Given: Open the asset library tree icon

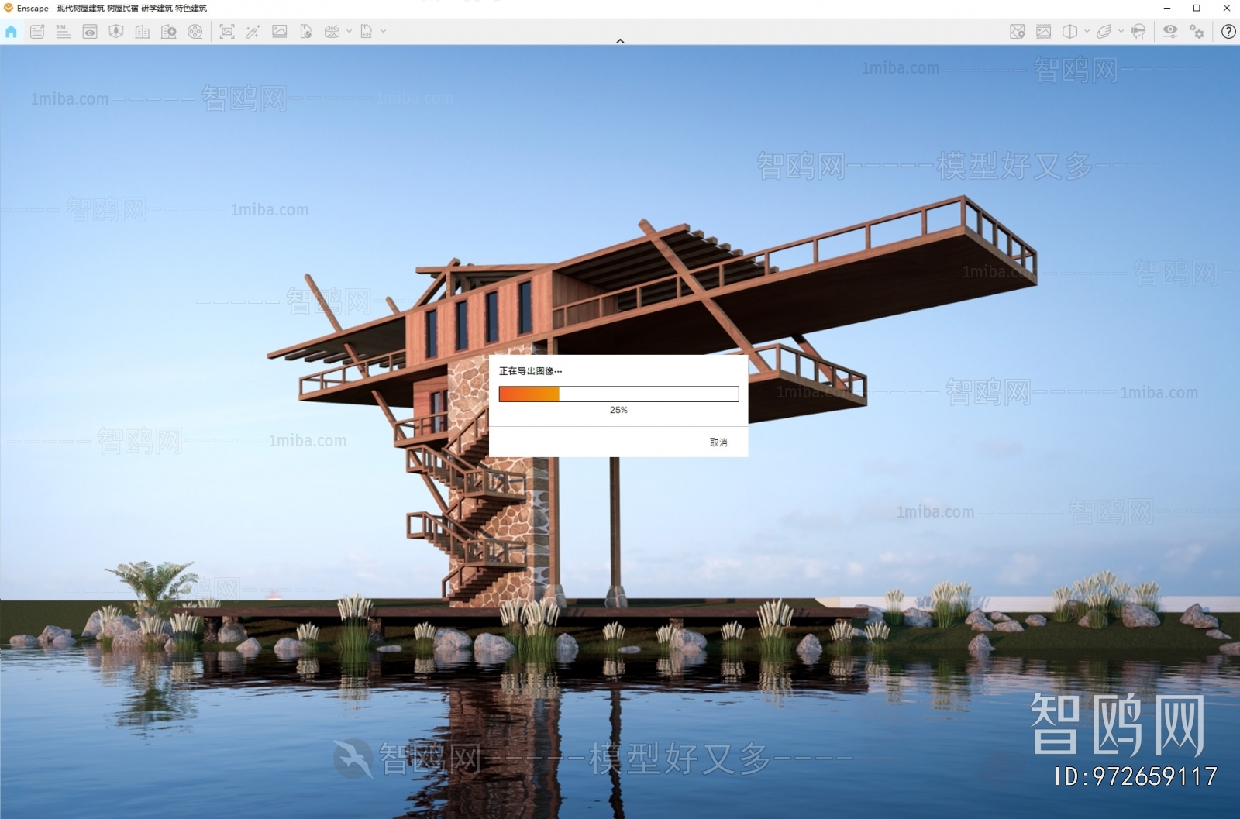Looking at the screenshot, I should [x=116, y=32].
